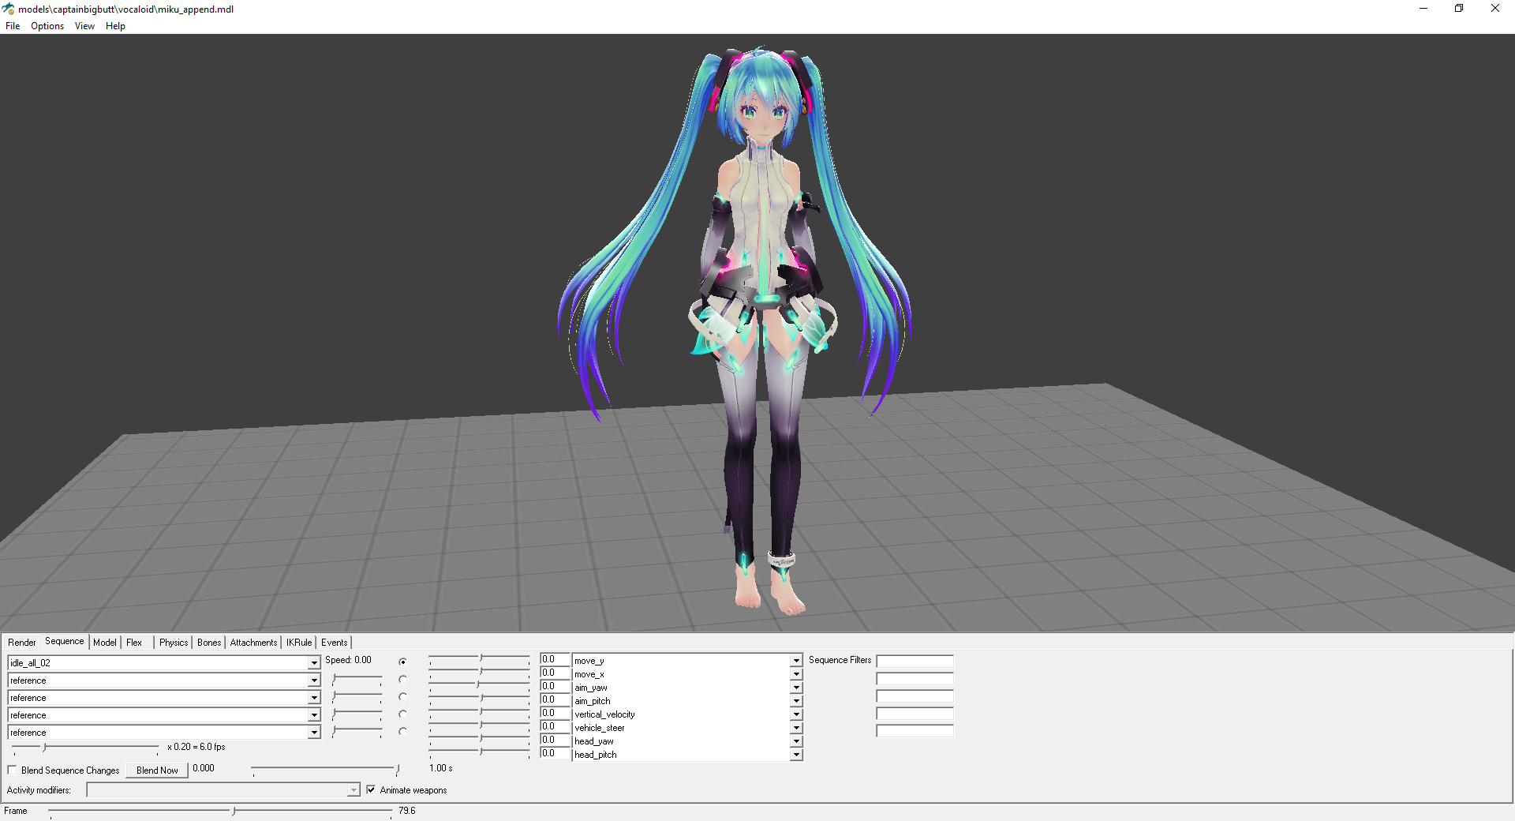Screen dimensions: 1515x821
Task: Open the vehicle_steer pose parameter dropdown
Action: click(796, 728)
